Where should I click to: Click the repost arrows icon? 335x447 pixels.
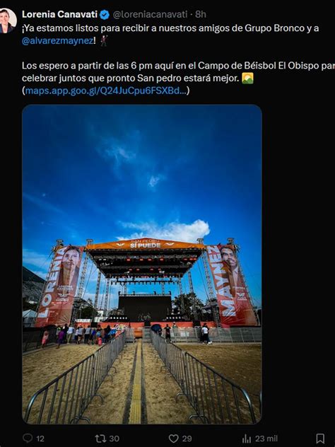[100, 439]
